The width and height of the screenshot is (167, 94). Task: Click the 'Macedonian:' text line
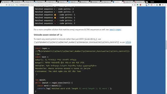63,68
